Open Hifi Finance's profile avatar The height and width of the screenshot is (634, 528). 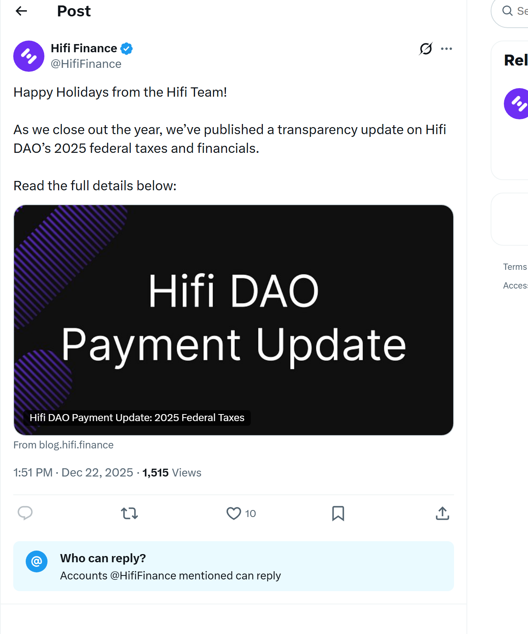pyautogui.click(x=28, y=56)
